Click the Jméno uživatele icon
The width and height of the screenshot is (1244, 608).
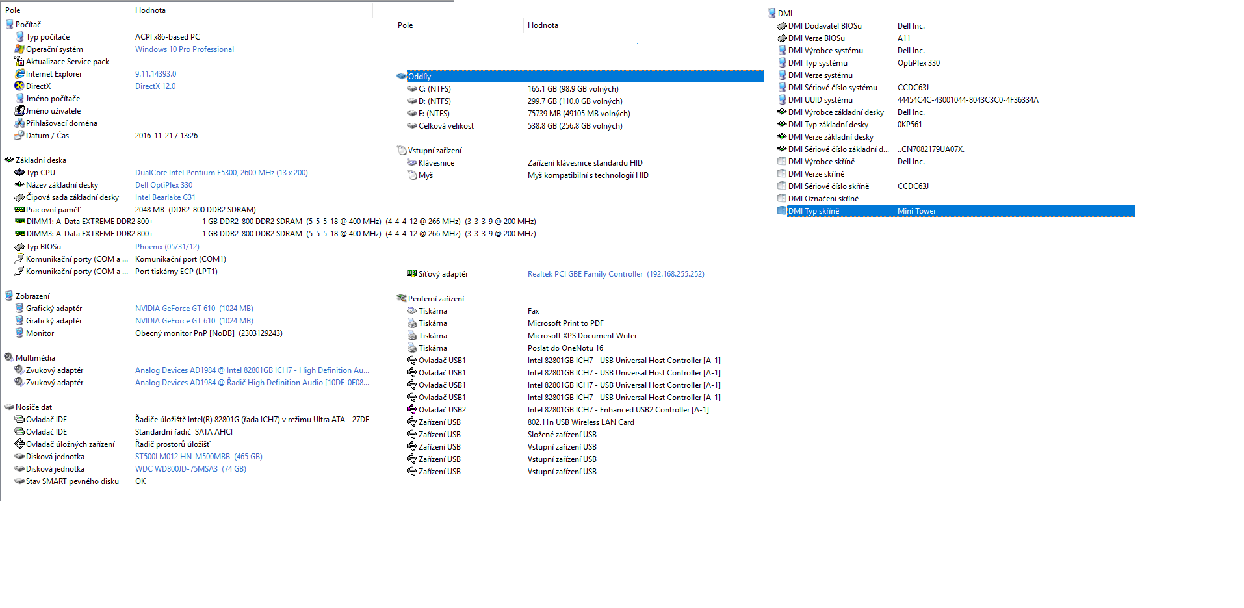(x=19, y=111)
